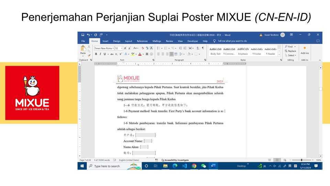The width and height of the screenshot is (330, 186).
Task: Align paragraph text to the right
Action: pos(167,54)
